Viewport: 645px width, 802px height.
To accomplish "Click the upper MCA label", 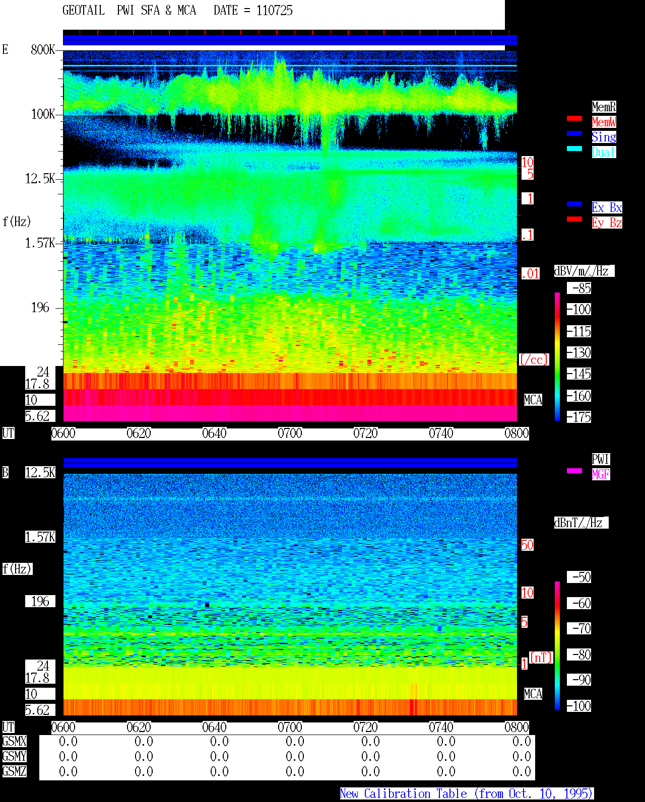I will coord(533,400).
